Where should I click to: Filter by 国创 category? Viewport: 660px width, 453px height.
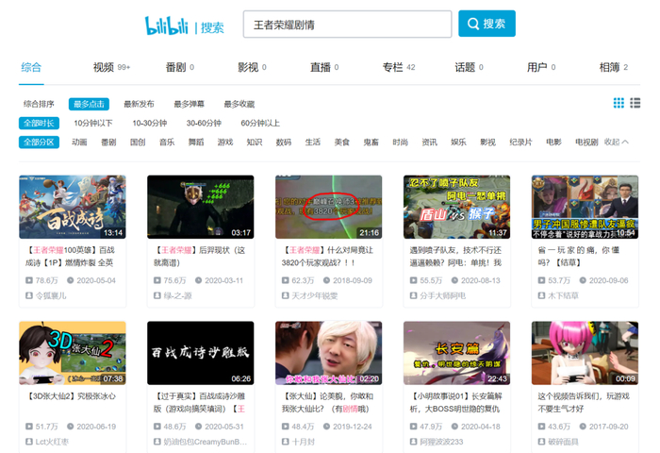point(138,142)
